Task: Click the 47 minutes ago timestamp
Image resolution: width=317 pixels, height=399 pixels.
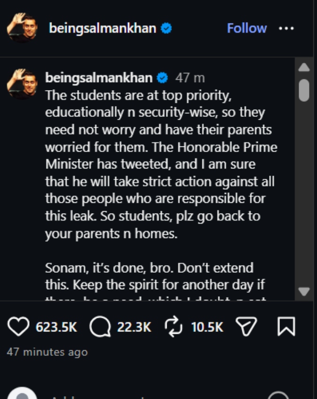Action: [x=47, y=352]
